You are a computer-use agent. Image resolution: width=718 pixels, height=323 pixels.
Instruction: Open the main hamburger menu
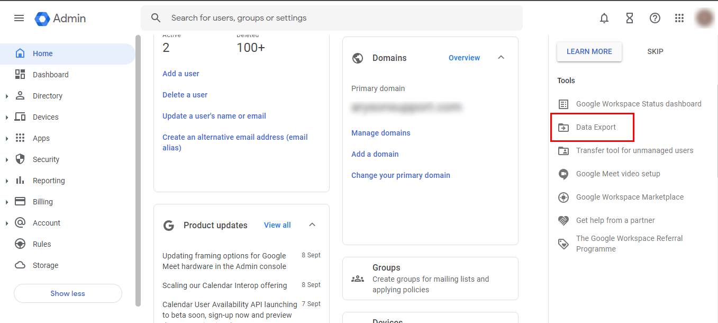point(19,18)
